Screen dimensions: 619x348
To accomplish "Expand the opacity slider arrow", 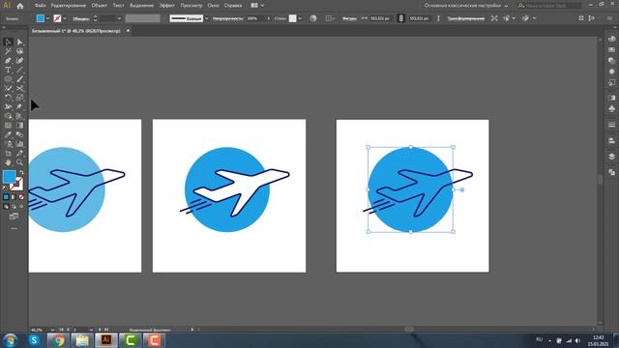I will [x=269, y=18].
